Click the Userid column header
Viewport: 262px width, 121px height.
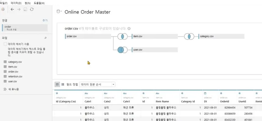242,101
